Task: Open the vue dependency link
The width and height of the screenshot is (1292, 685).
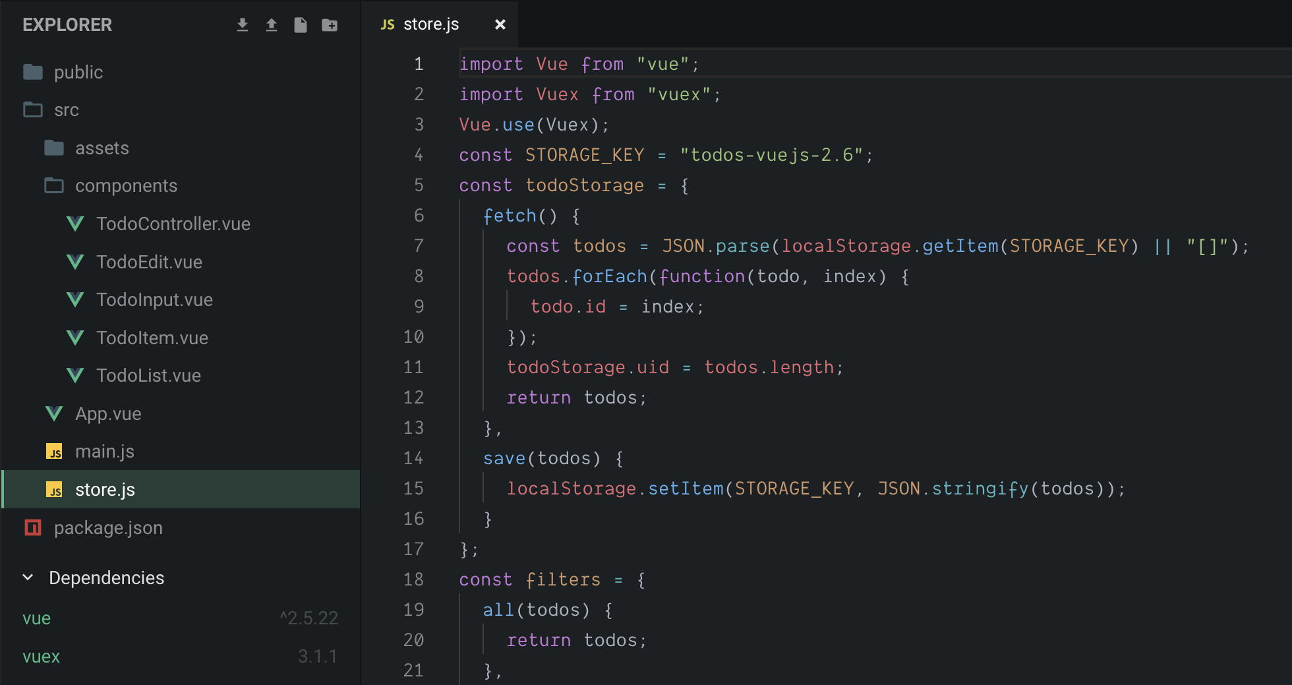Action: coord(37,618)
